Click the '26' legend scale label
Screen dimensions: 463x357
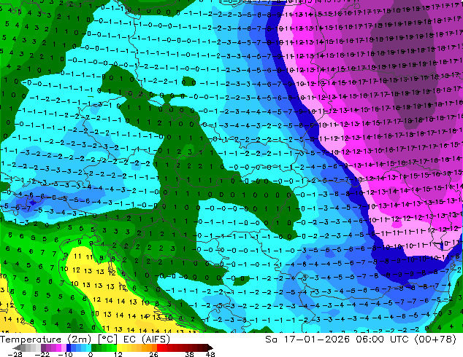click(153, 354)
